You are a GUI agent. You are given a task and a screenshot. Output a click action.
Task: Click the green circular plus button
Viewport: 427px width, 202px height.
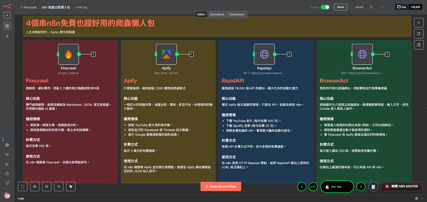[x=301, y=187]
